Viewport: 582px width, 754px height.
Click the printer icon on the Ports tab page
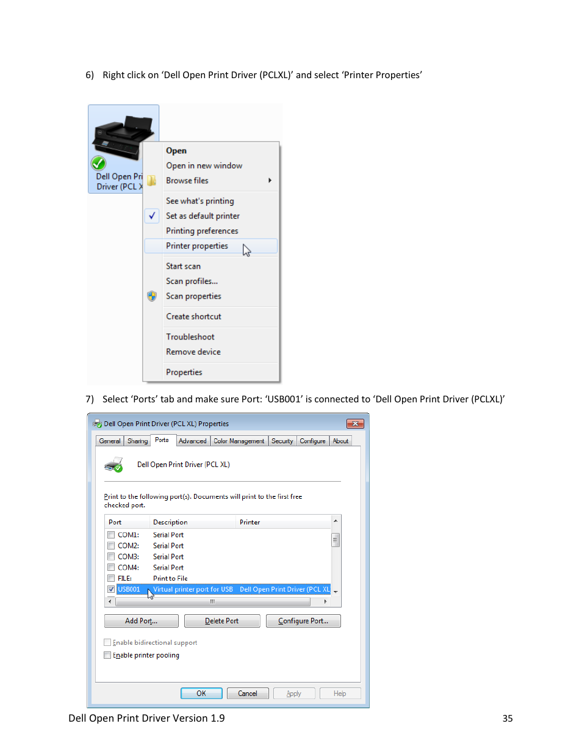(x=114, y=465)
